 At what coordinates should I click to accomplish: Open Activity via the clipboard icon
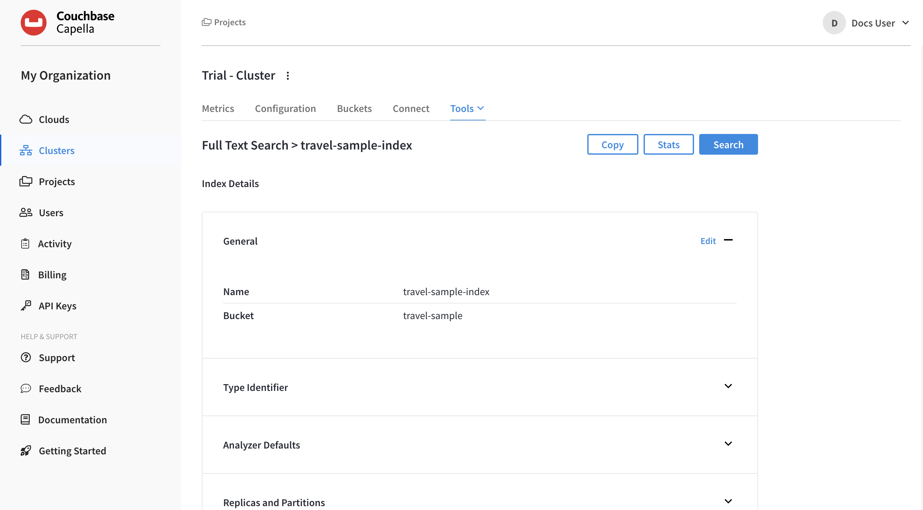tap(25, 244)
